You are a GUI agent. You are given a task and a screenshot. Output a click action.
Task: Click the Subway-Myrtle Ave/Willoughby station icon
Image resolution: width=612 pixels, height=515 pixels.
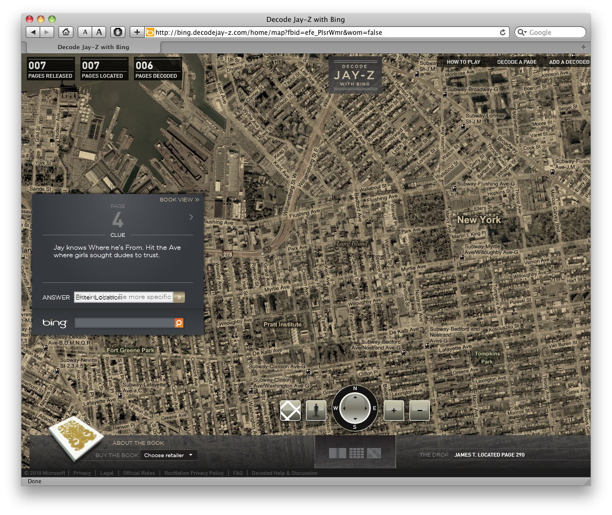(462, 257)
